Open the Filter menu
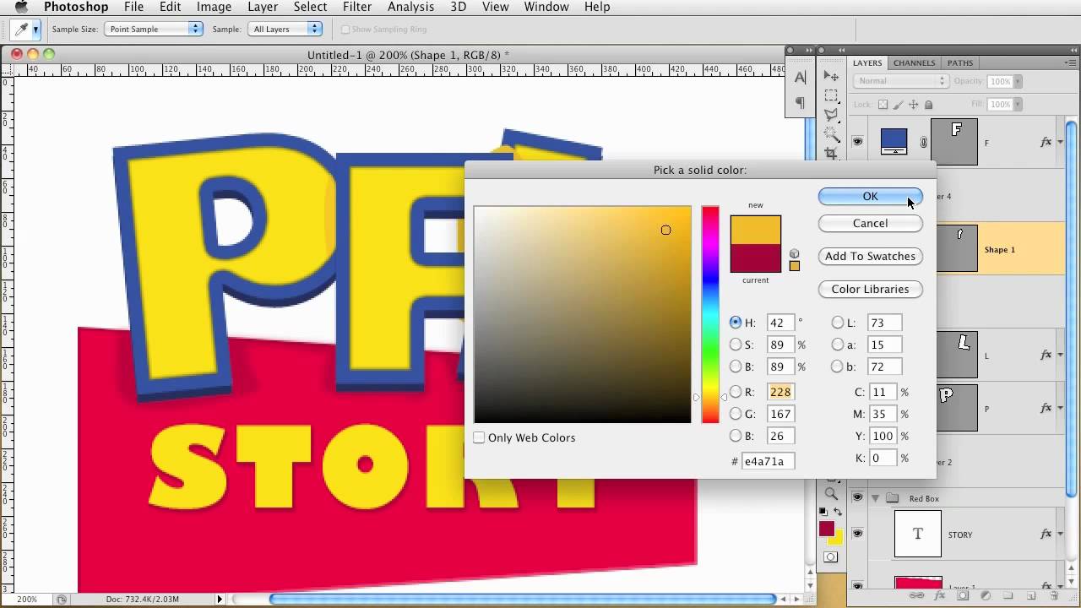This screenshot has width=1081, height=608. pos(356,7)
